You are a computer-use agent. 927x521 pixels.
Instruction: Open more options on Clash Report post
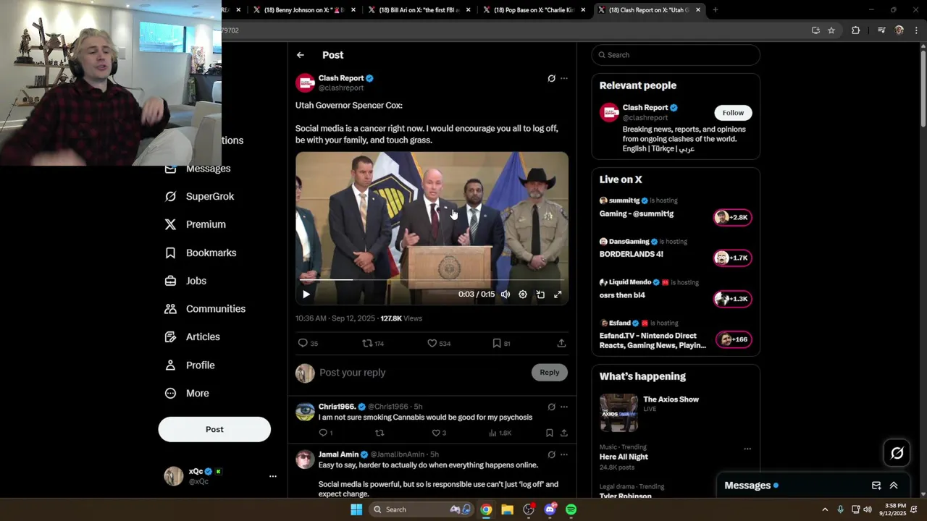[564, 78]
